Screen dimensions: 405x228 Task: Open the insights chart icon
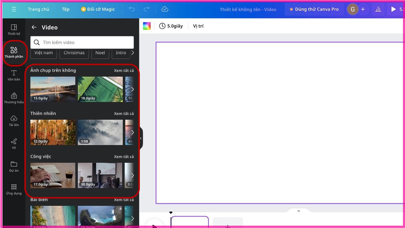tap(378, 9)
